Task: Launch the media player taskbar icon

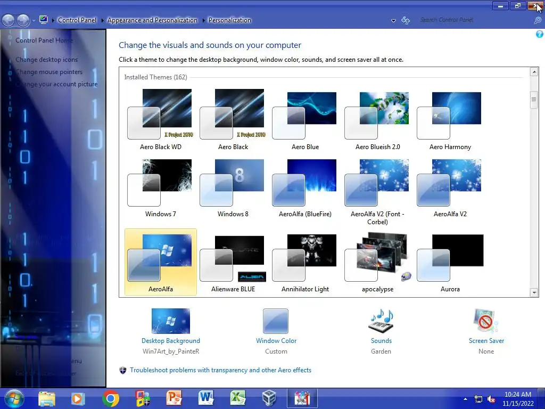Action: pyautogui.click(x=78, y=398)
